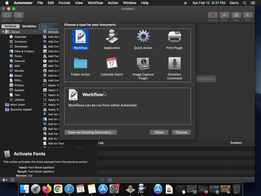This screenshot has width=261, height=196.
Task: Switch to the Variables tab
Action: pyautogui.click(x=29, y=26)
